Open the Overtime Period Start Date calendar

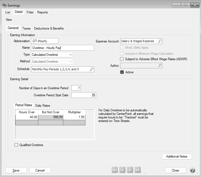click(93, 95)
